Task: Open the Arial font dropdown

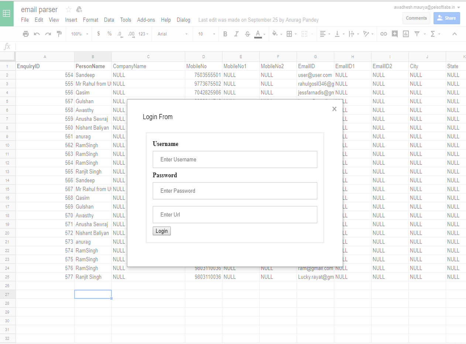Action: click(x=172, y=34)
